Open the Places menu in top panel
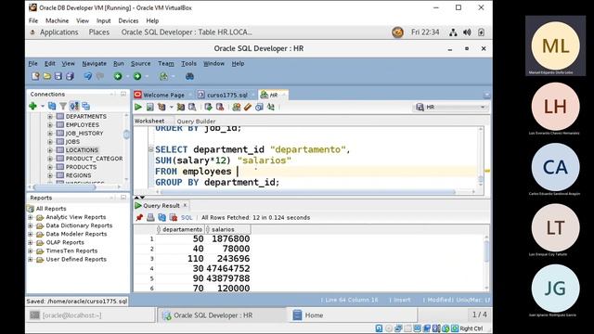 point(99,32)
